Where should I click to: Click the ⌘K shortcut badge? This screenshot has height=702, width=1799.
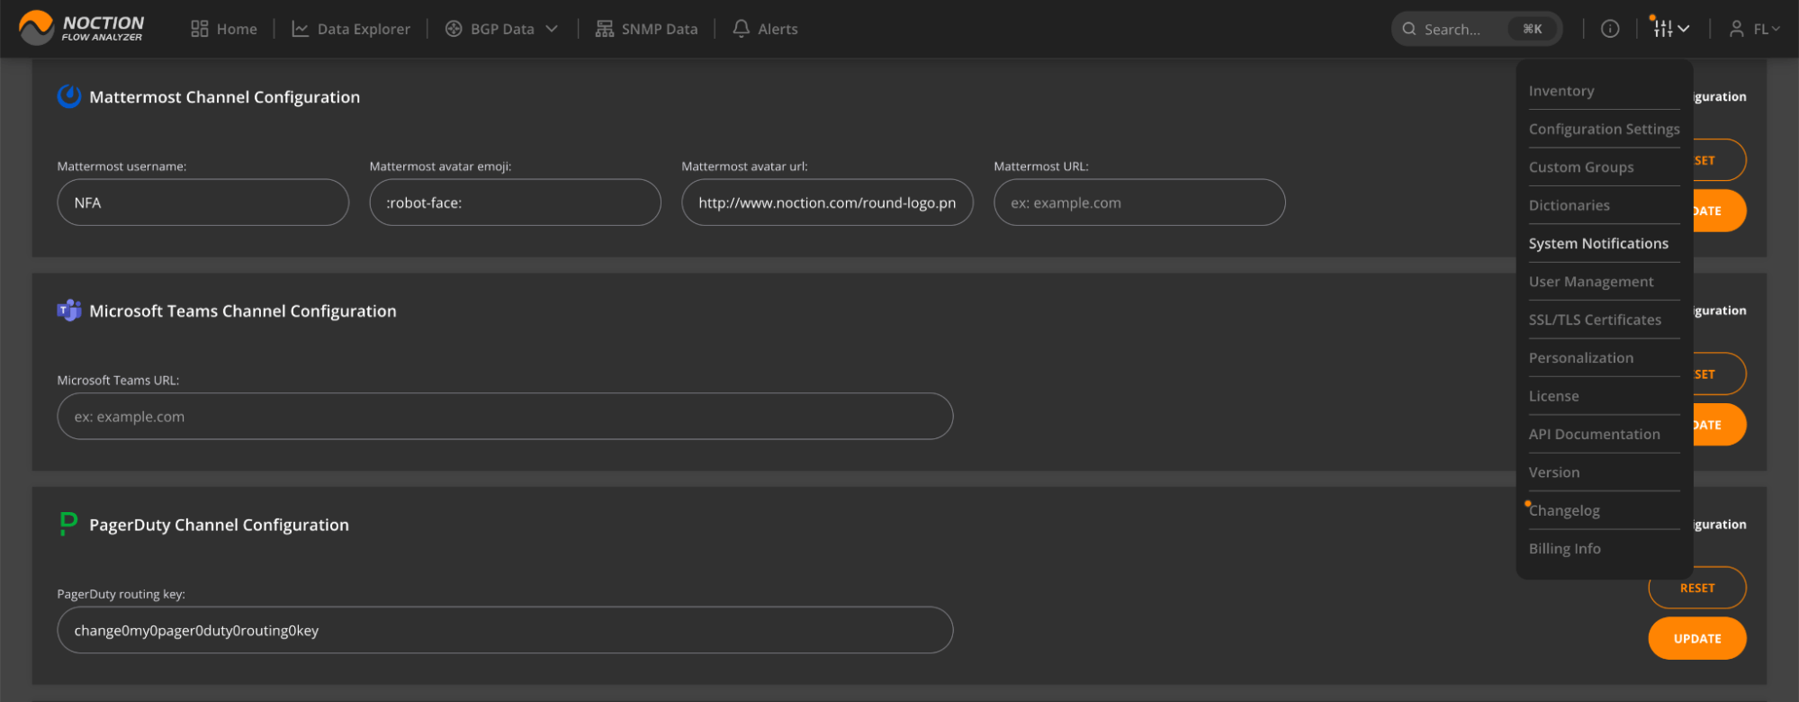point(1533,29)
